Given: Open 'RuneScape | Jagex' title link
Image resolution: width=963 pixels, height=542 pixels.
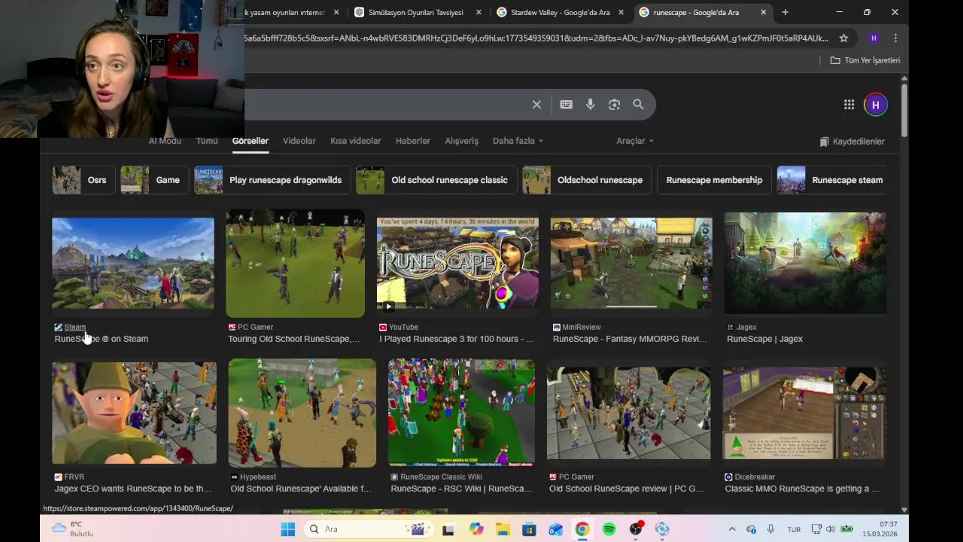Looking at the screenshot, I should 764,339.
